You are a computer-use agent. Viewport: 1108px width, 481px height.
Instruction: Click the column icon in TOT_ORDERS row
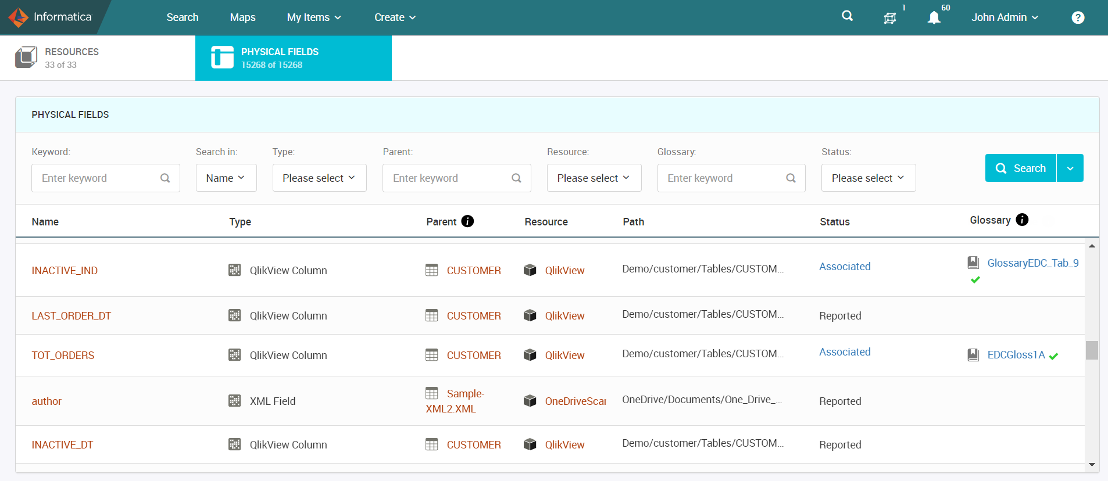coord(235,355)
